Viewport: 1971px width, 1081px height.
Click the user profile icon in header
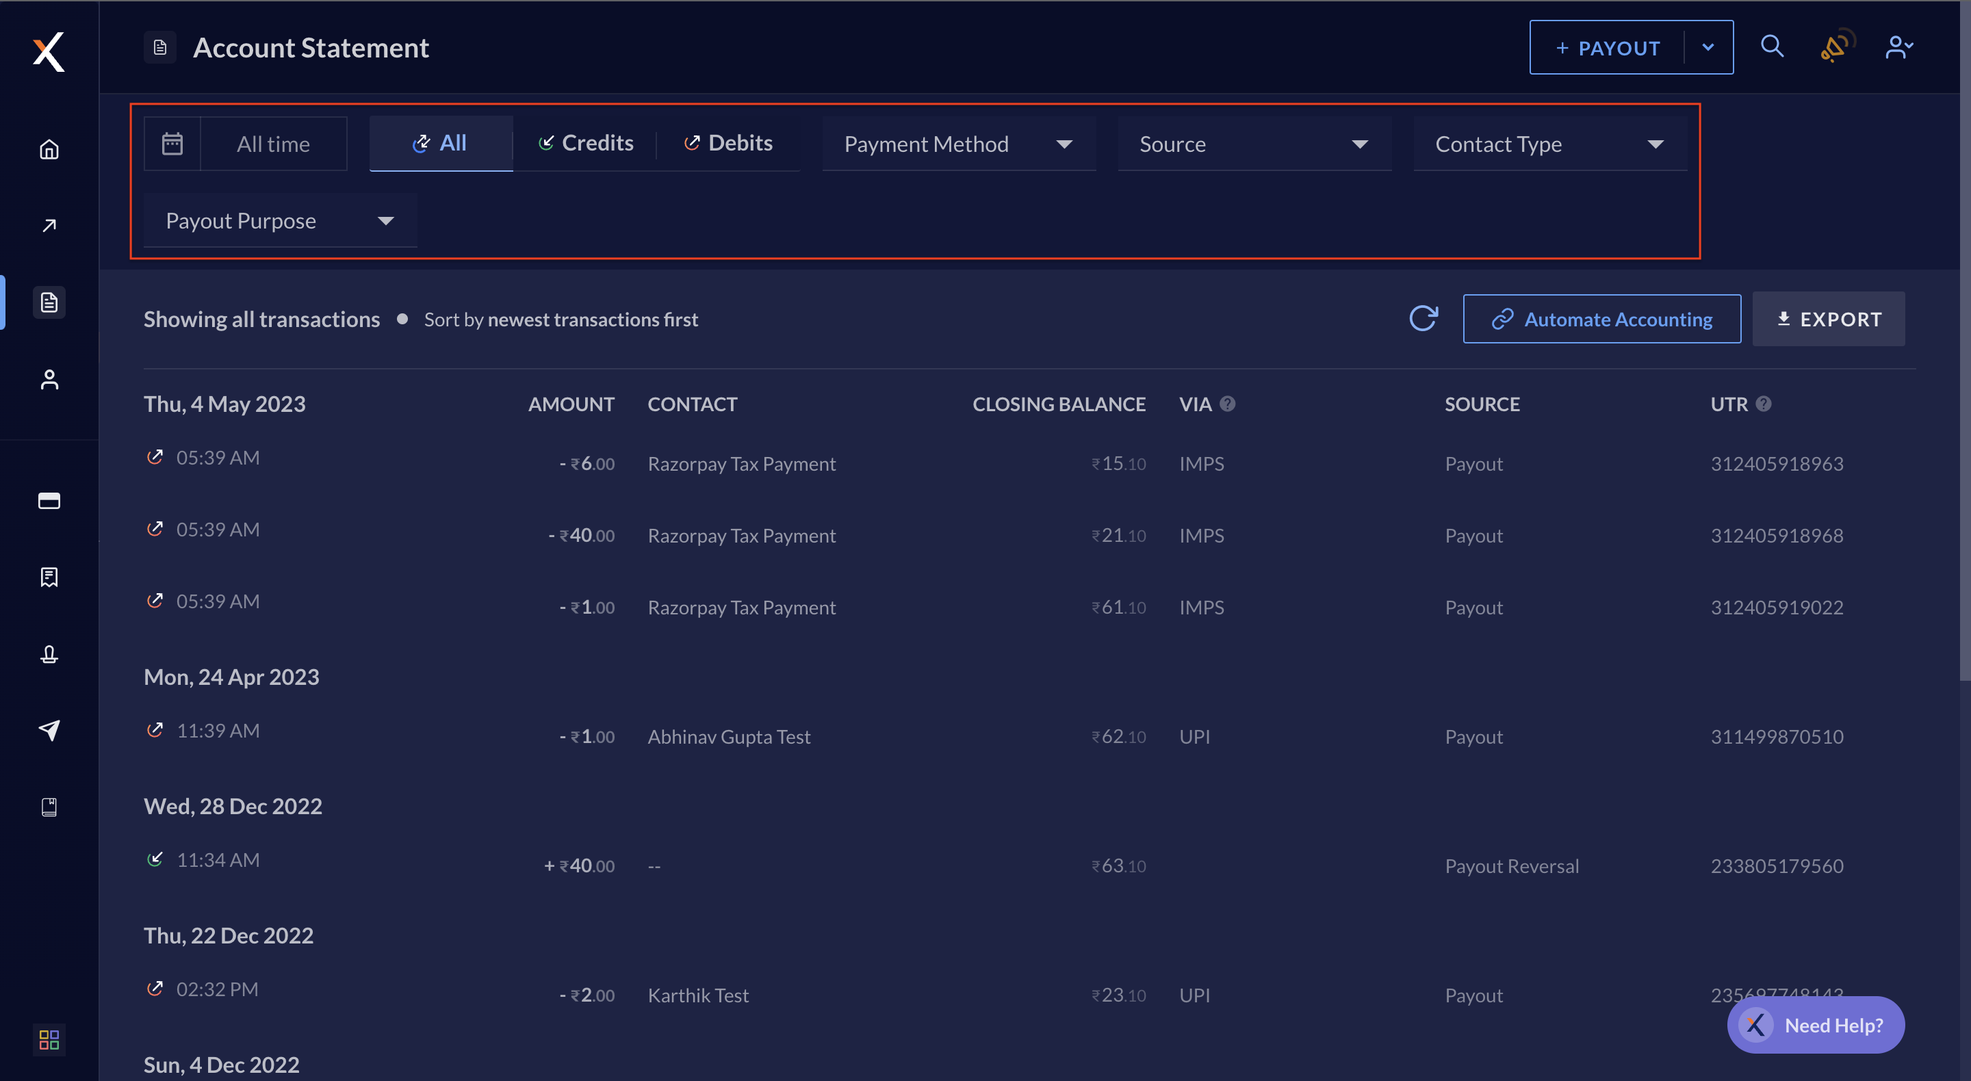(1898, 47)
